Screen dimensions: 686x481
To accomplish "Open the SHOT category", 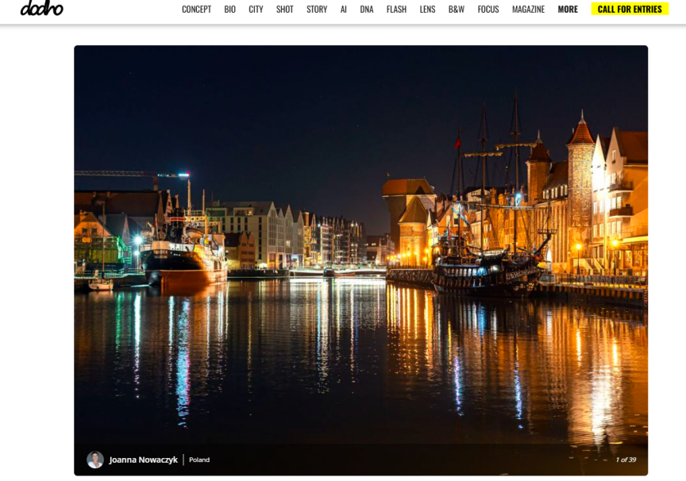I will (284, 10).
